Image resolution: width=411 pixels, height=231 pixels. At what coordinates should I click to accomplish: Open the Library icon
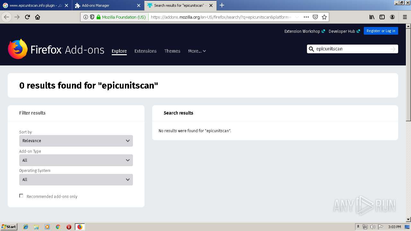pyautogui.click(x=372, y=17)
